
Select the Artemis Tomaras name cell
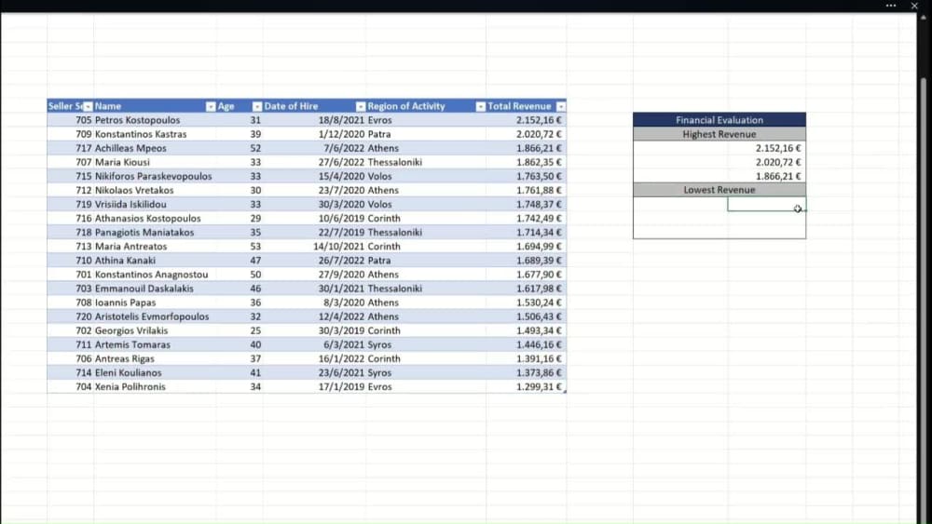click(155, 344)
